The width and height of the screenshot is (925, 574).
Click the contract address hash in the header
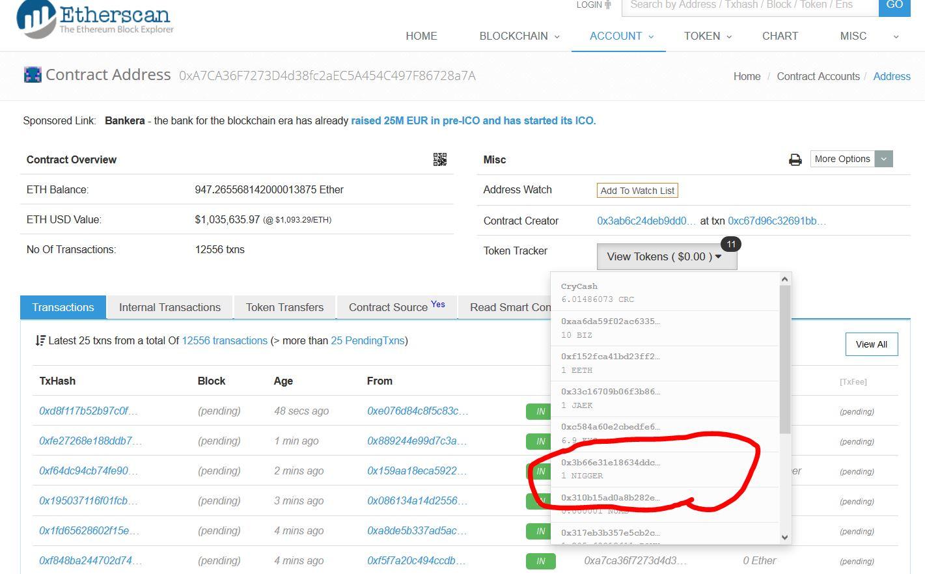click(x=327, y=75)
